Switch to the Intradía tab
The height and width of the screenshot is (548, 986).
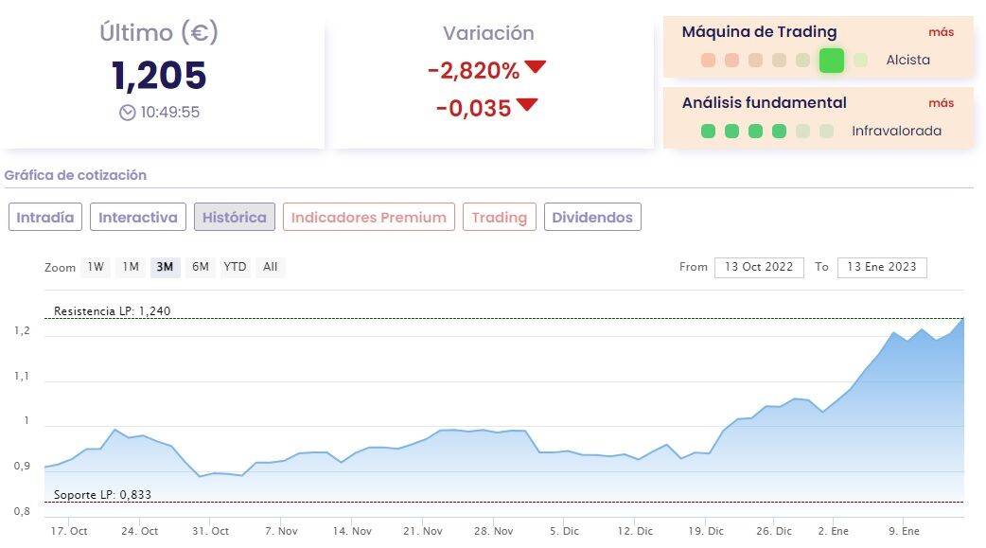45,218
